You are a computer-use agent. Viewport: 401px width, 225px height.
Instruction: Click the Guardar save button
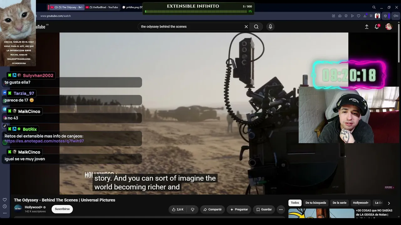(264, 209)
